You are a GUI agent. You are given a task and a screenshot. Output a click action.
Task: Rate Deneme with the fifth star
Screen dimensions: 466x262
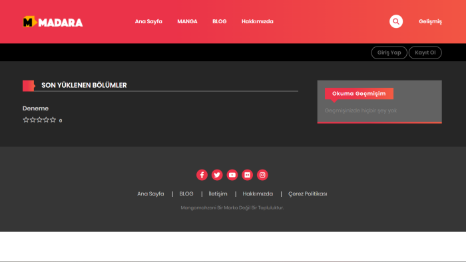[53, 120]
